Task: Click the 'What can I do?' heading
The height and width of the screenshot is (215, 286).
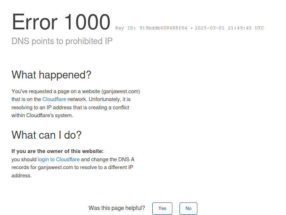Action: pyautogui.click(x=46, y=135)
